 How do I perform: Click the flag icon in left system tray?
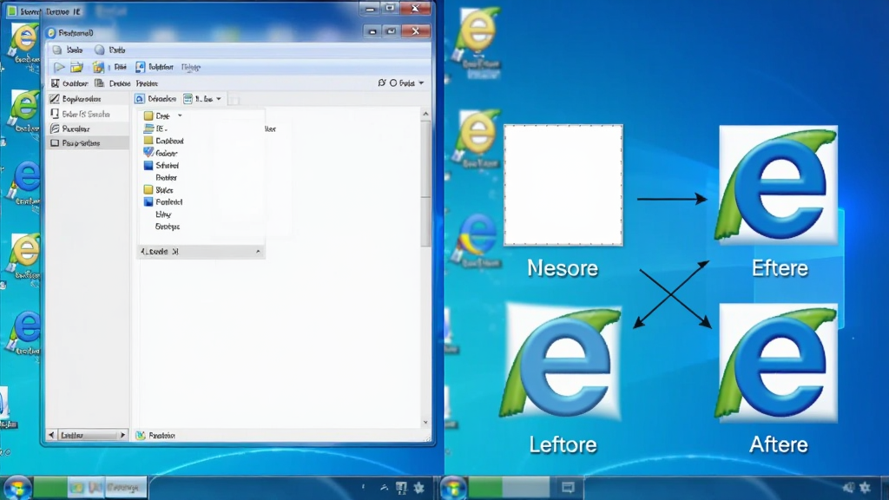point(401,488)
